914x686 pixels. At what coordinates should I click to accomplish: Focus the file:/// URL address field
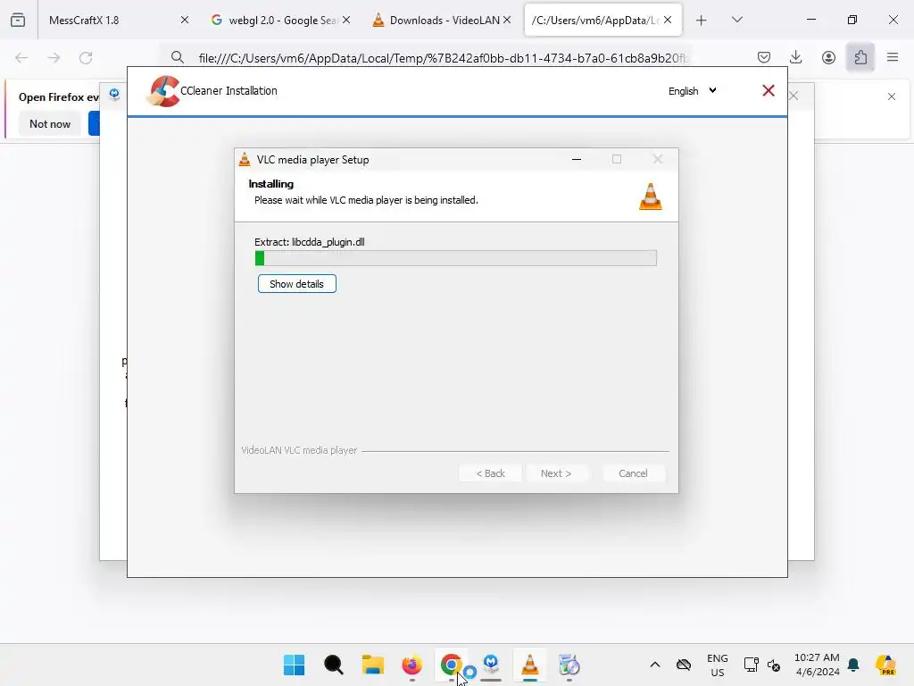point(443,58)
